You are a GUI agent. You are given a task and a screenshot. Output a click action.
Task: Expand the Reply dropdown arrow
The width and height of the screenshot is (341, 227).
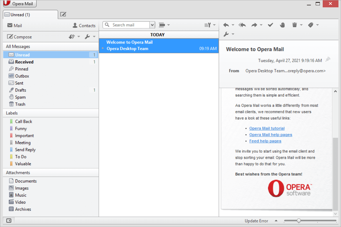(233, 25)
